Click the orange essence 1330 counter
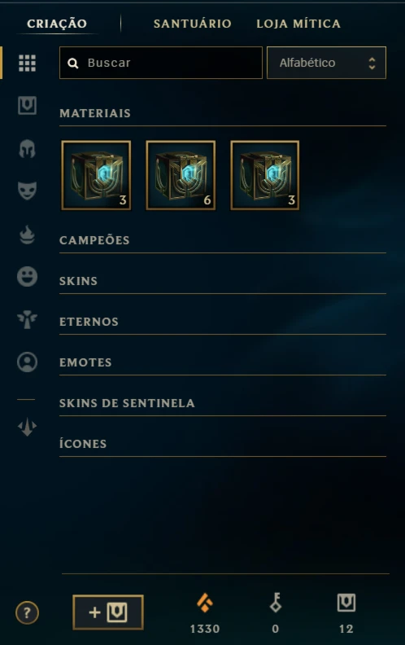This screenshot has width=405, height=645. pyautogui.click(x=205, y=613)
